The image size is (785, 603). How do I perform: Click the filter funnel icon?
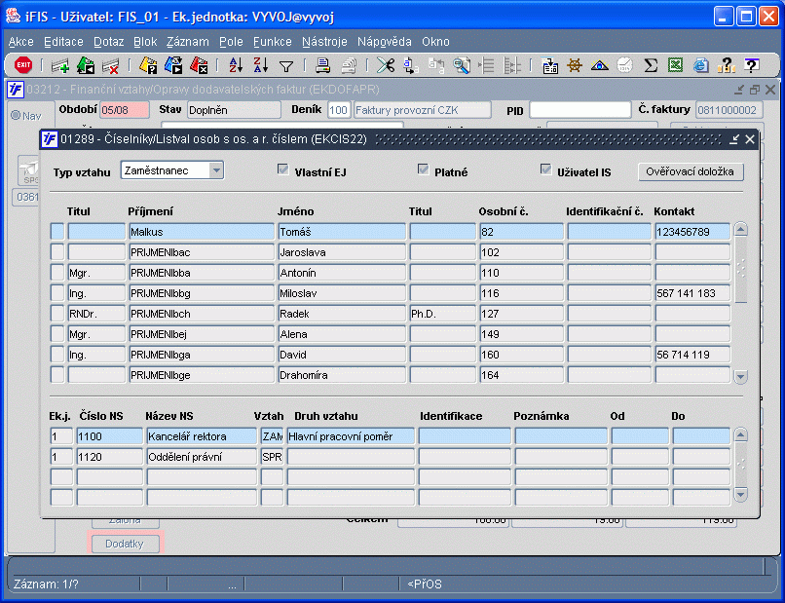(286, 65)
